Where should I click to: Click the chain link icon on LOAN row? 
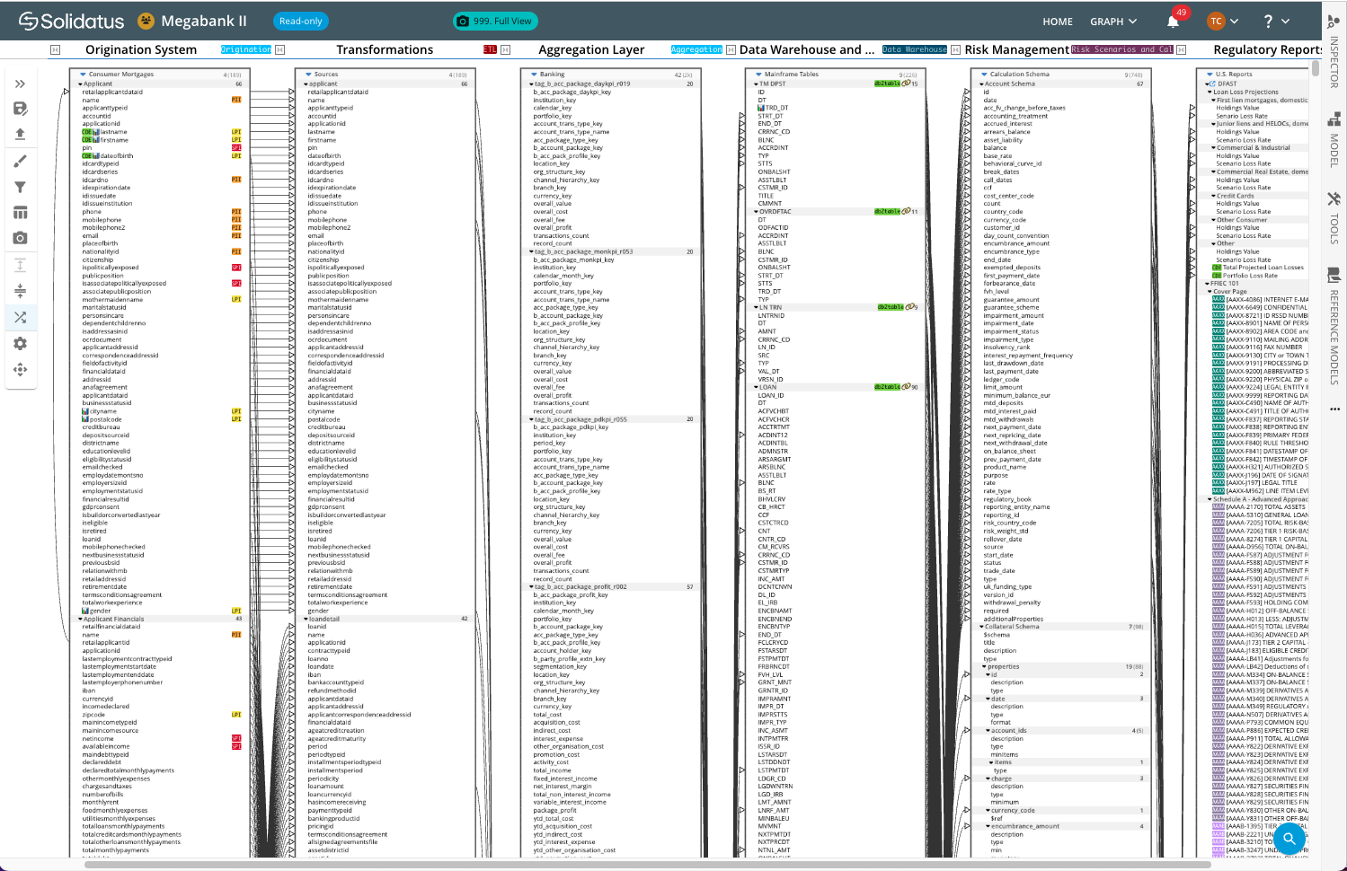906,387
